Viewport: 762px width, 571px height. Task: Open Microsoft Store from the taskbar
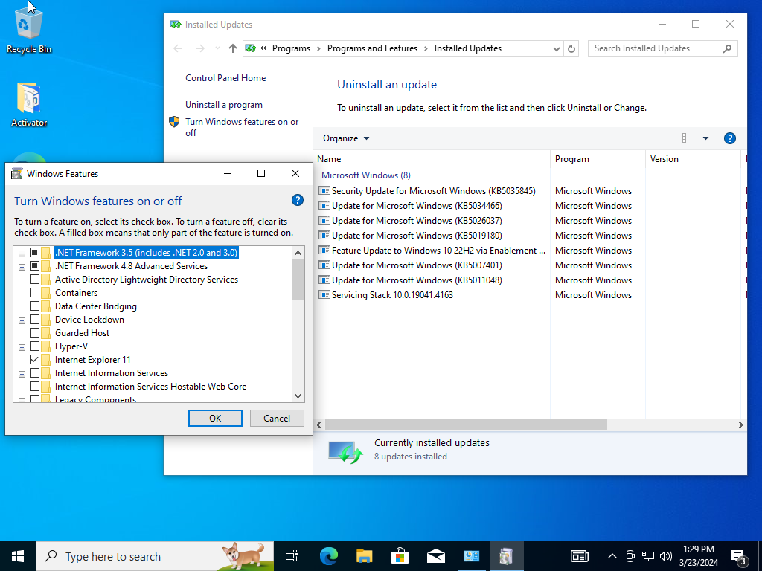coord(400,556)
